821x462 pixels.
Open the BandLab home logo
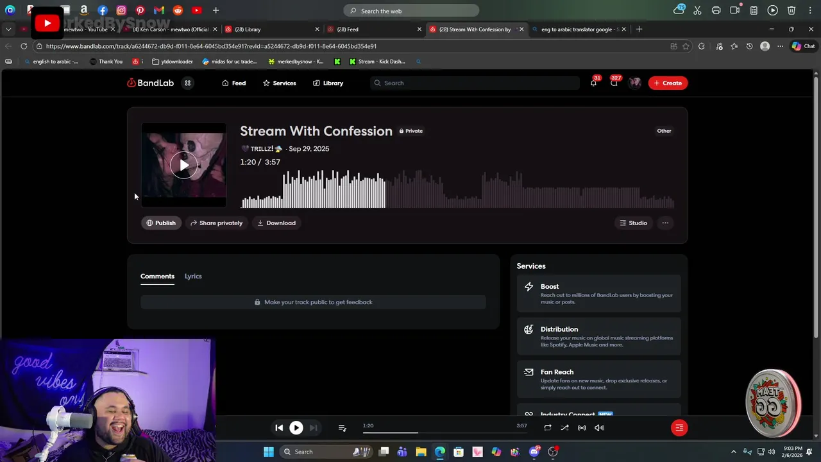point(150,83)
